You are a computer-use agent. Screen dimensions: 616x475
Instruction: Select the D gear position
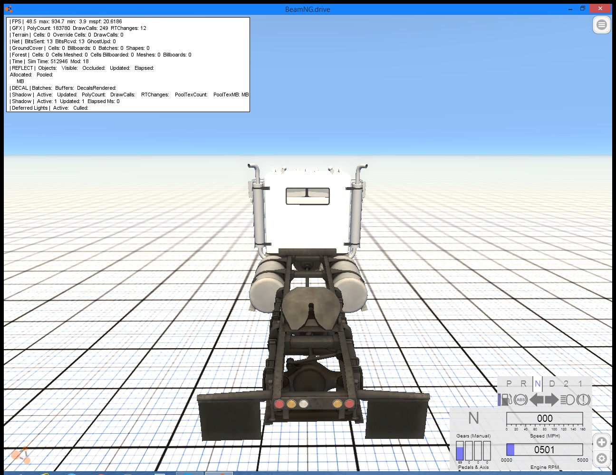pyautogui.click(x=552, y=383)
